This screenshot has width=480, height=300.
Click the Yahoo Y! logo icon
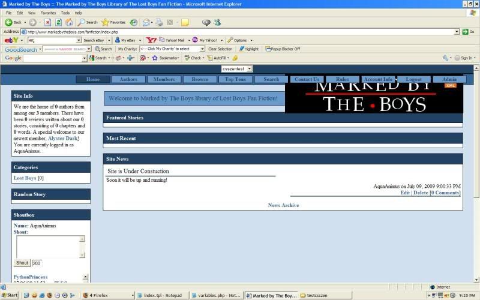click(151, 40)
